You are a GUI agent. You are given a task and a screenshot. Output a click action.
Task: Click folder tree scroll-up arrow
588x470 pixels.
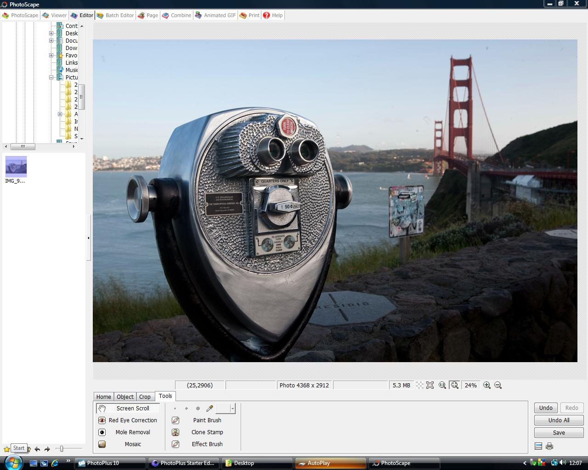click(x=82, y=26)
